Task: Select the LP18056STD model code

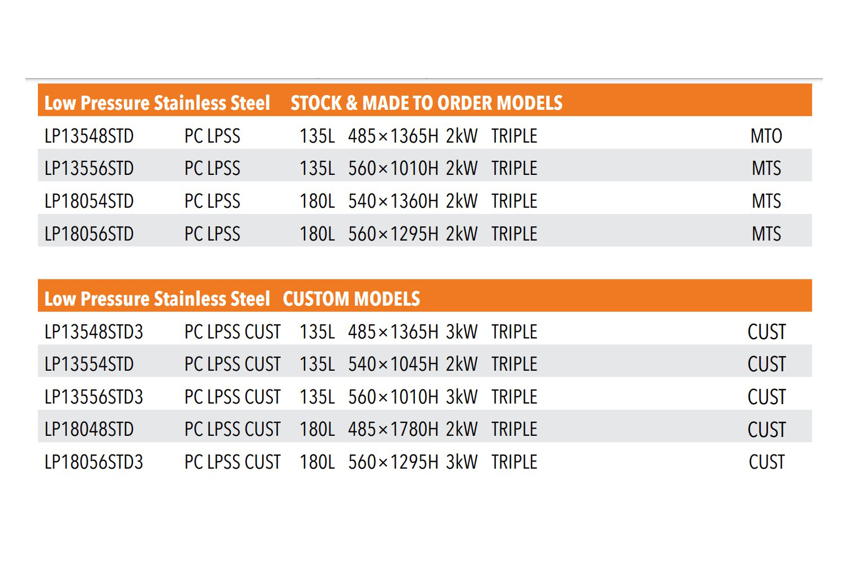Action: tap(89, 234)
